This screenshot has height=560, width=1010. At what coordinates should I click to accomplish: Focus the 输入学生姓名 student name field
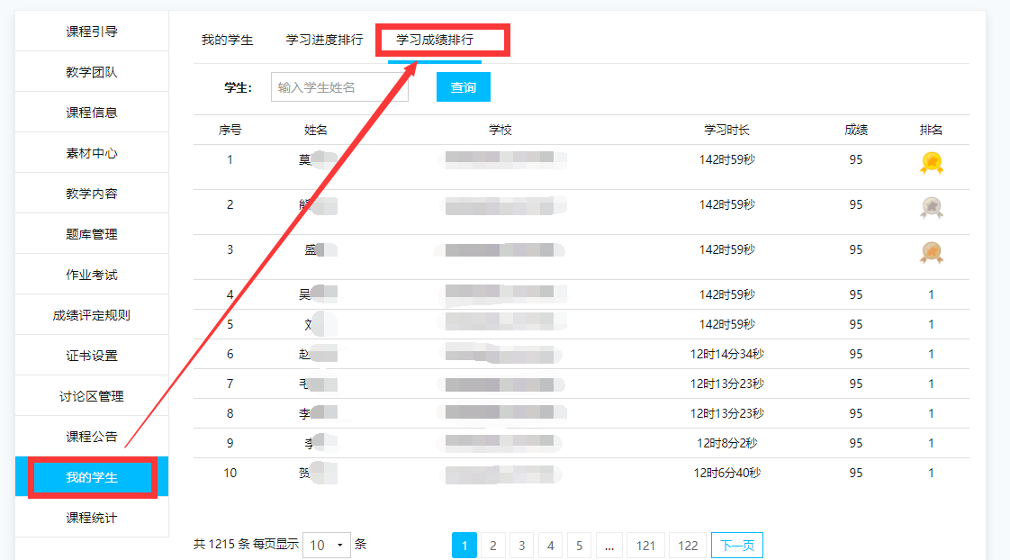339,87
